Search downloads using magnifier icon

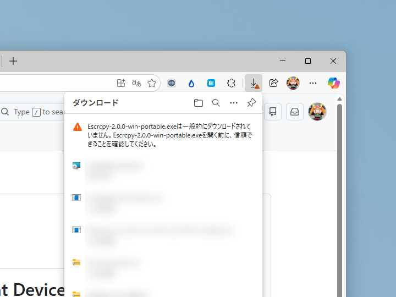216,103
